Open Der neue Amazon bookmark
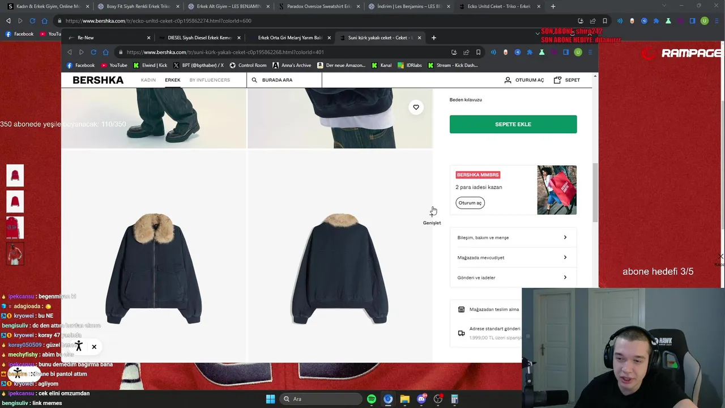725x408 pixels. tap(341, 65)
